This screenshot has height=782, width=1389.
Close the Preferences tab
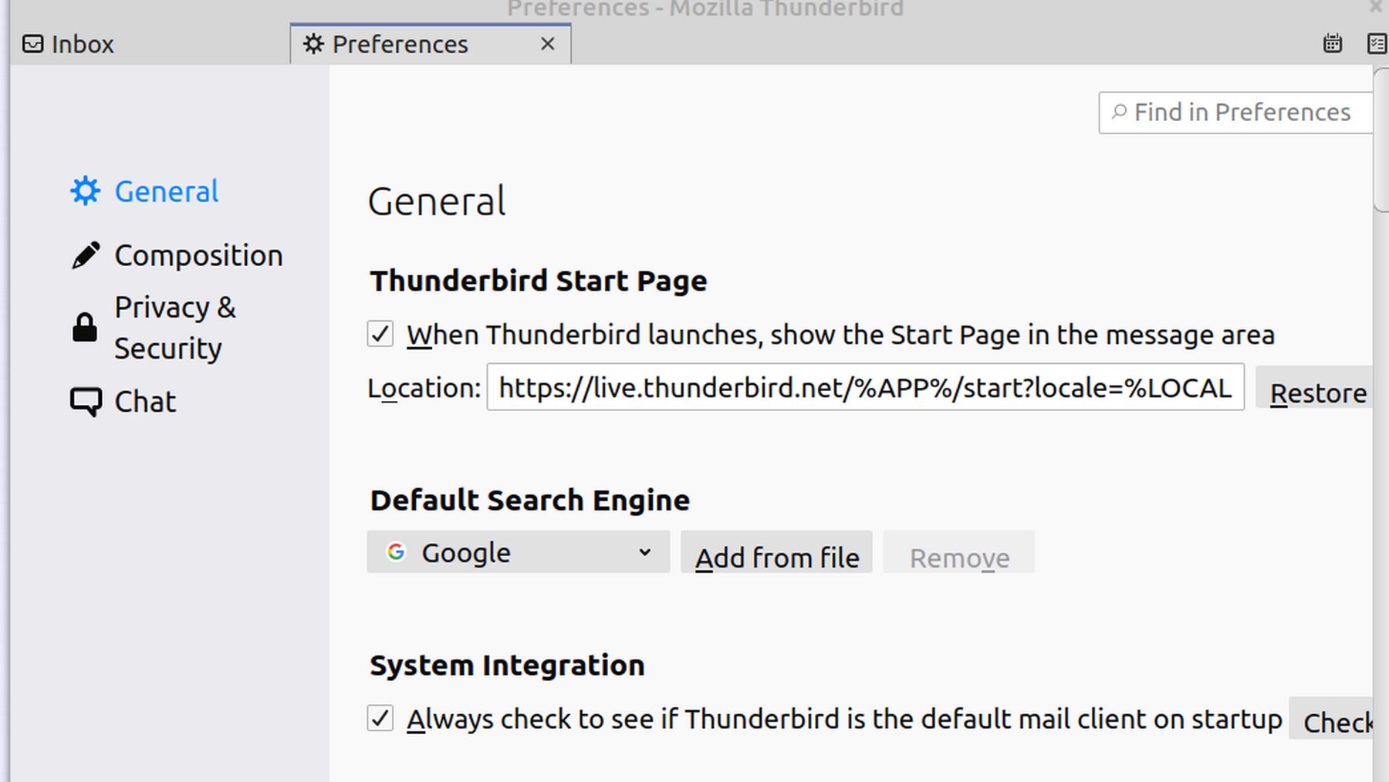pyautogui.click(x=548, y=44)
